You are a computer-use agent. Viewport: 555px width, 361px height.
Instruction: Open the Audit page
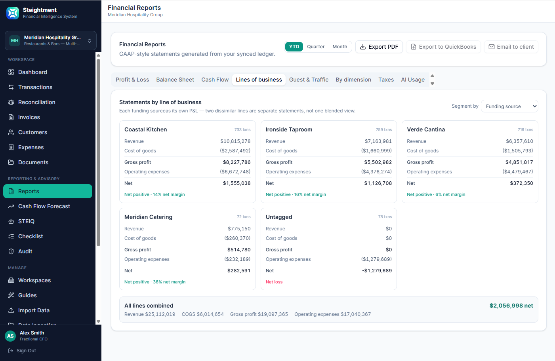(x=48, y=251)
